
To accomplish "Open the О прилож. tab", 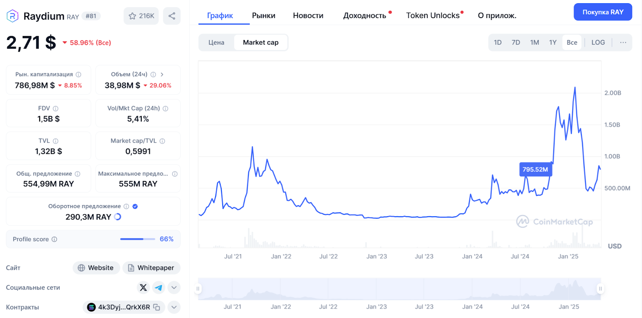I will [x=497, y=16].
